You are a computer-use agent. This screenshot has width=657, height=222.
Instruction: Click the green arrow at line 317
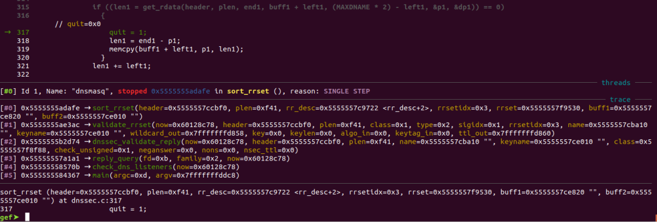(7, 32)
